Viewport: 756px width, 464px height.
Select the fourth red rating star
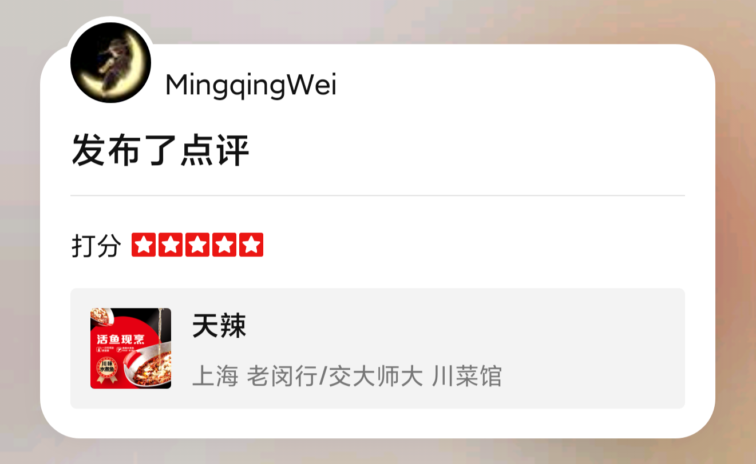(224, 245)
